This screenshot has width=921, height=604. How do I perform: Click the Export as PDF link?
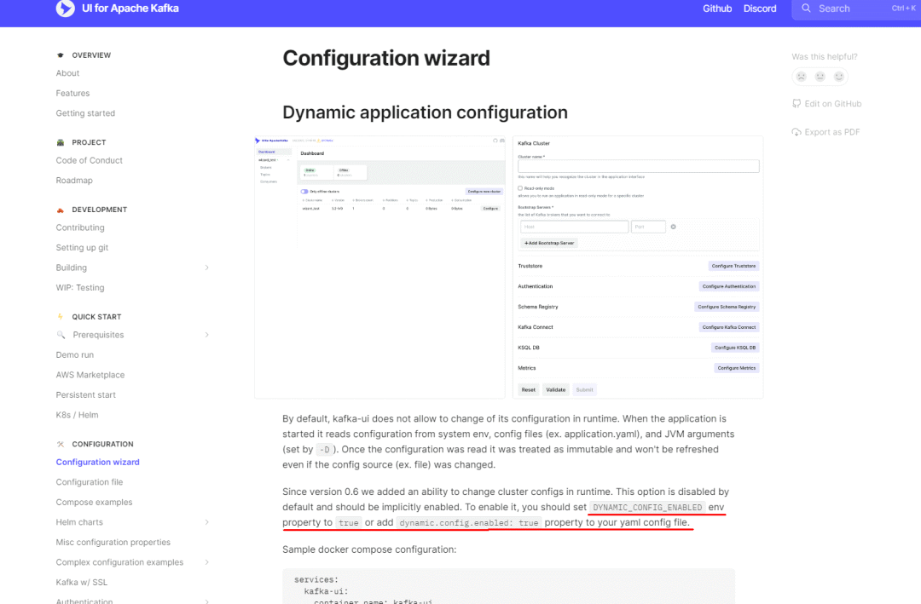pyautogui.click(x=831, y=132)
